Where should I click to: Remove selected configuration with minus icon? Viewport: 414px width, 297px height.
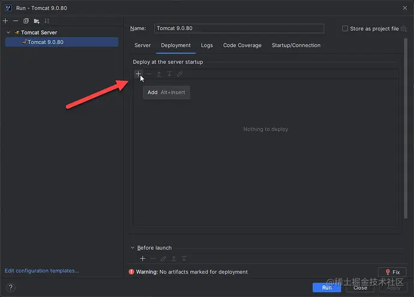coord(16,20)
